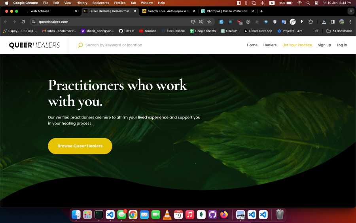This screenshot has height=223, width=356.
Task: Click the Browse Queer Healers button
Action: 80,146
